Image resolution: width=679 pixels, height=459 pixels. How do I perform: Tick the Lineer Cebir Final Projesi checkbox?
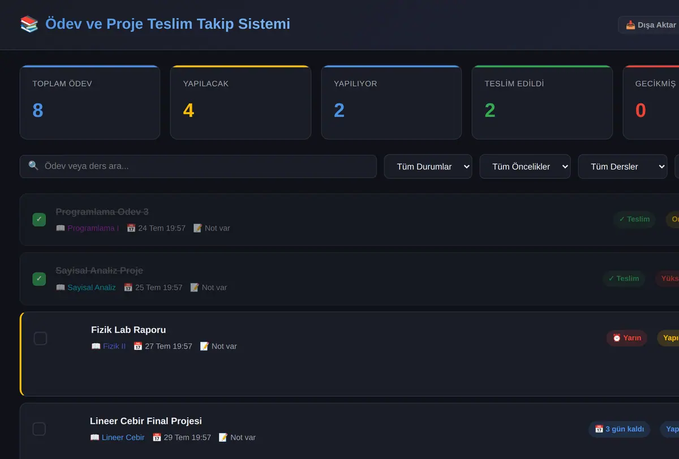(39, 429)
